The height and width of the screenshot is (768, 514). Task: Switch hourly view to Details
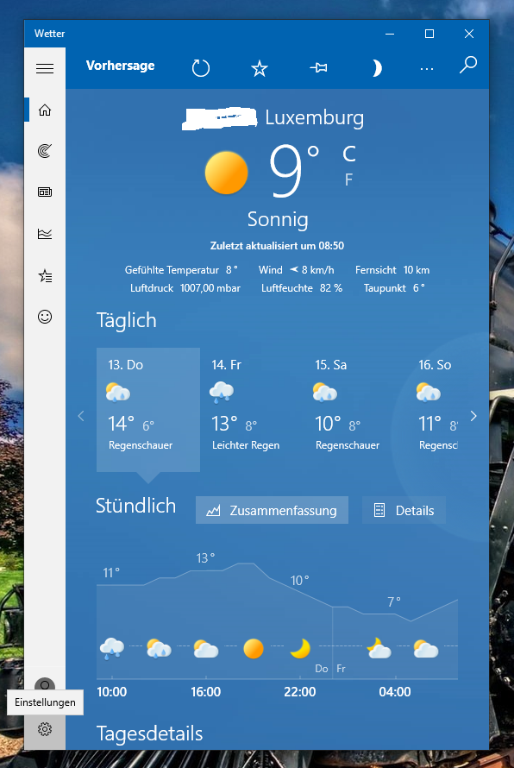(404, 510)
